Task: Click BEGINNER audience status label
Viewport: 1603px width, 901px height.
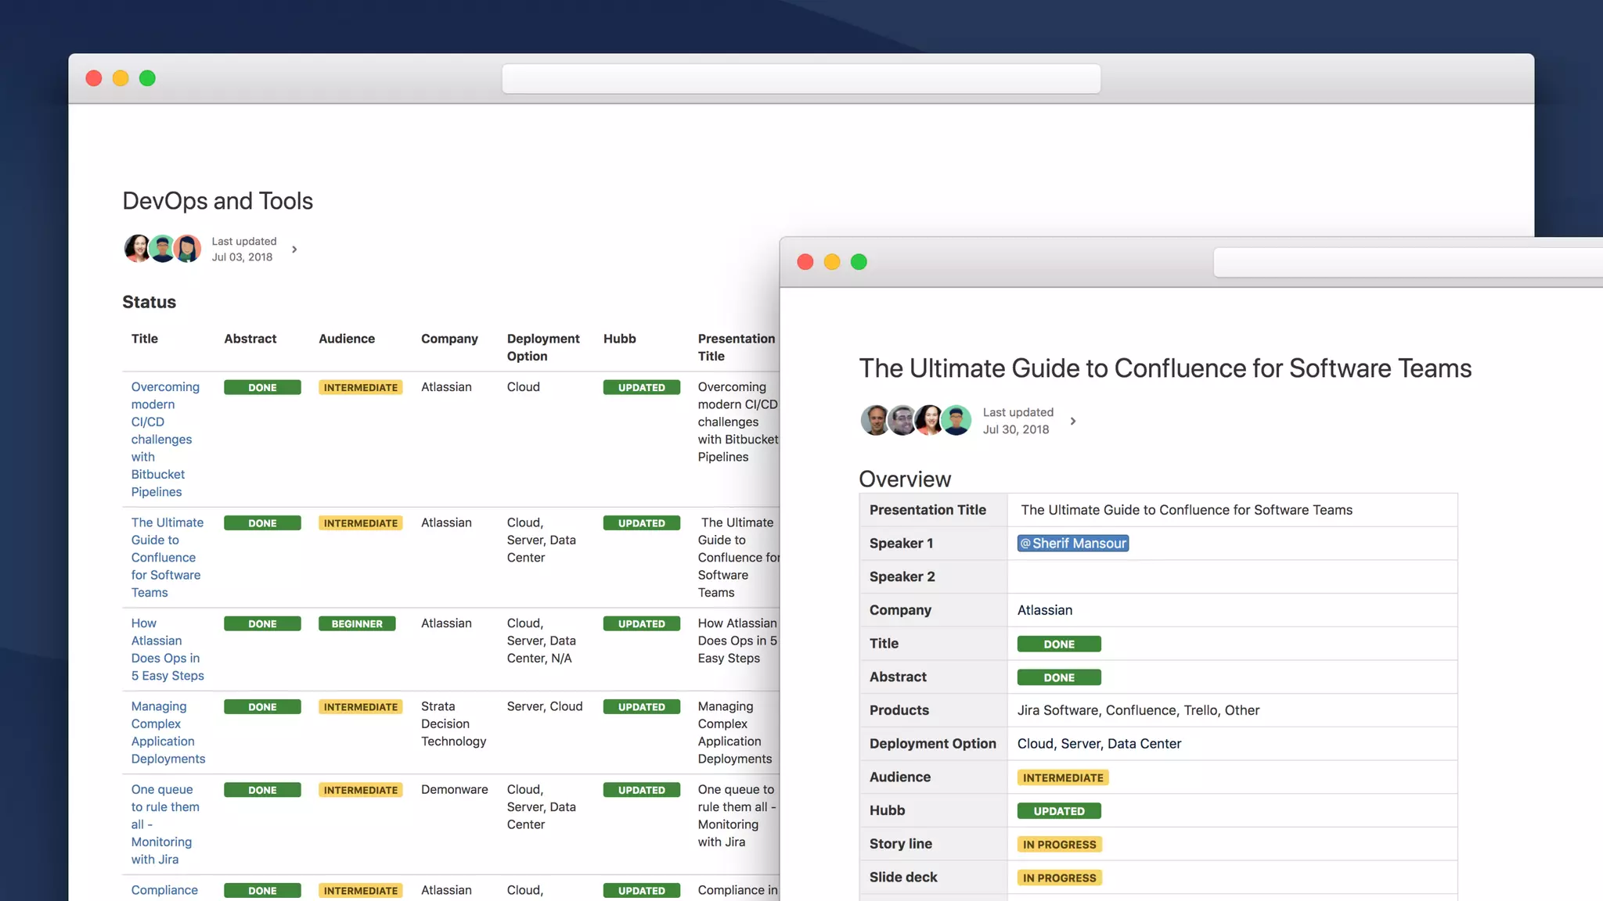Action: coord(357,623)
